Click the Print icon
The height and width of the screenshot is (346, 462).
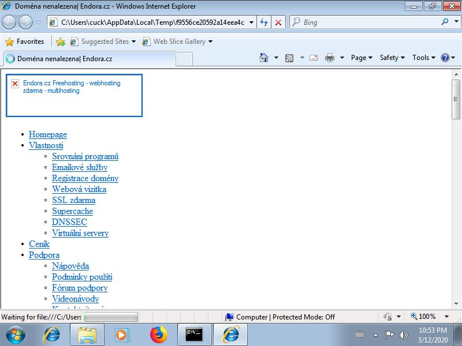[329, 58]
